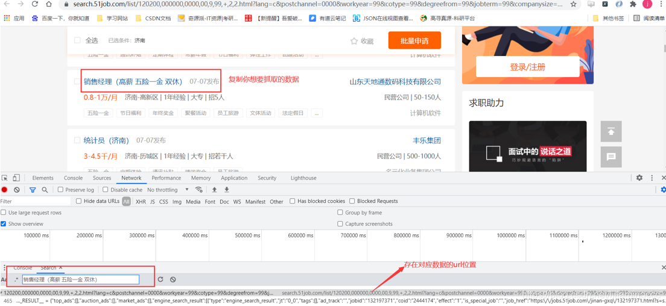Toggle regular expression search option
This screenshot has height=306, width=666.
[x=16, y=279]
